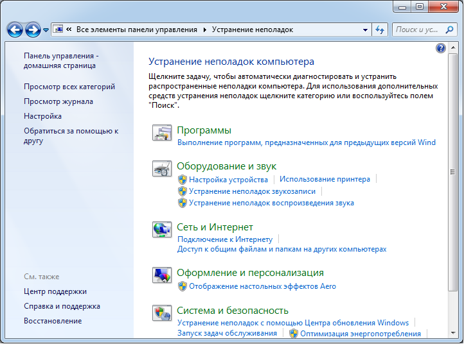Expand the address bar history dropdown
Image resolution: width=464 pixels, height=344 pixels.
[365, 30]
